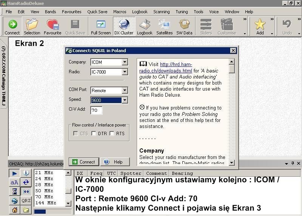
Task: Click the help text scrollbar up arrow
Action: point(231,62)
